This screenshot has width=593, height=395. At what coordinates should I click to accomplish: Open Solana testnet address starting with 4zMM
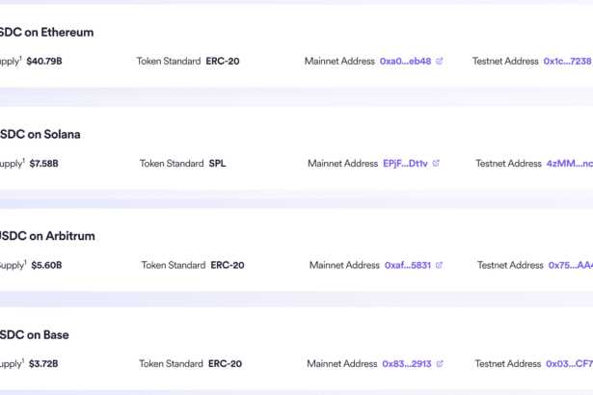point(569,164)
